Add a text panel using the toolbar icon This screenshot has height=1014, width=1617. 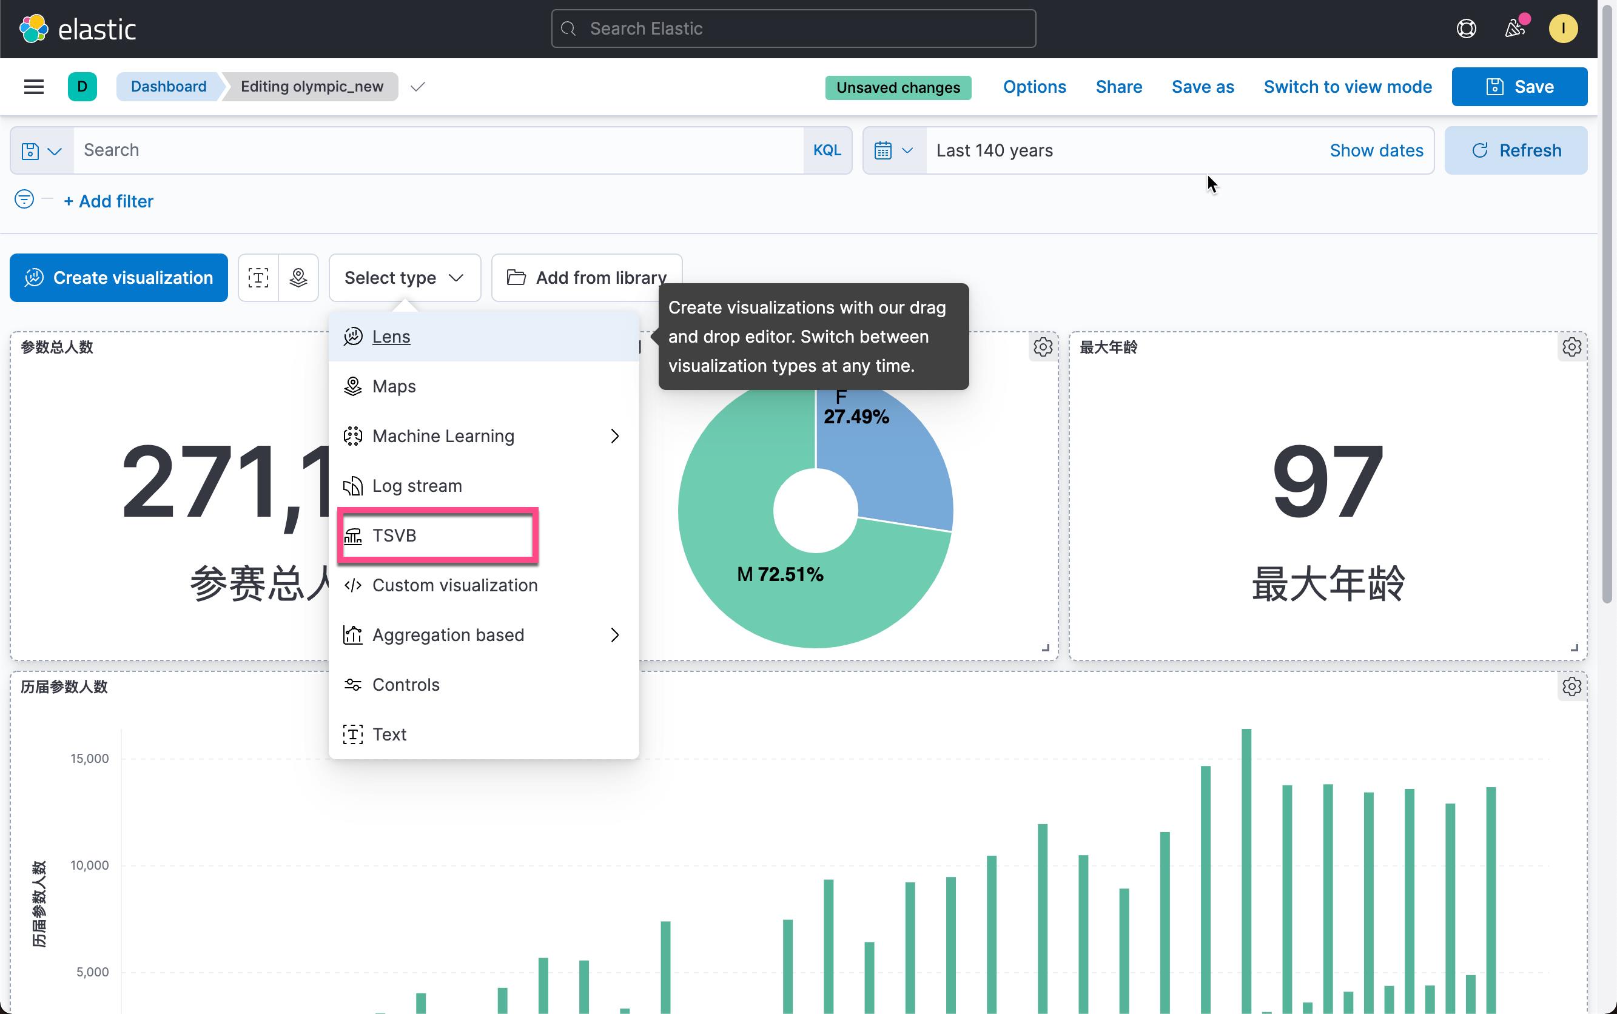point(258,278)
